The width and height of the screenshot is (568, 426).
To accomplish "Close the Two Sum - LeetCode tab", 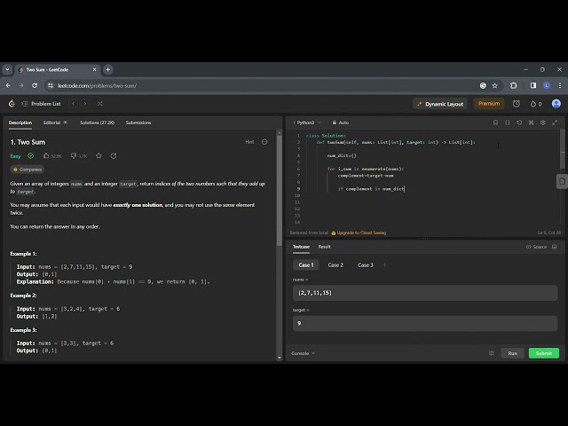I will click(95, 69).
